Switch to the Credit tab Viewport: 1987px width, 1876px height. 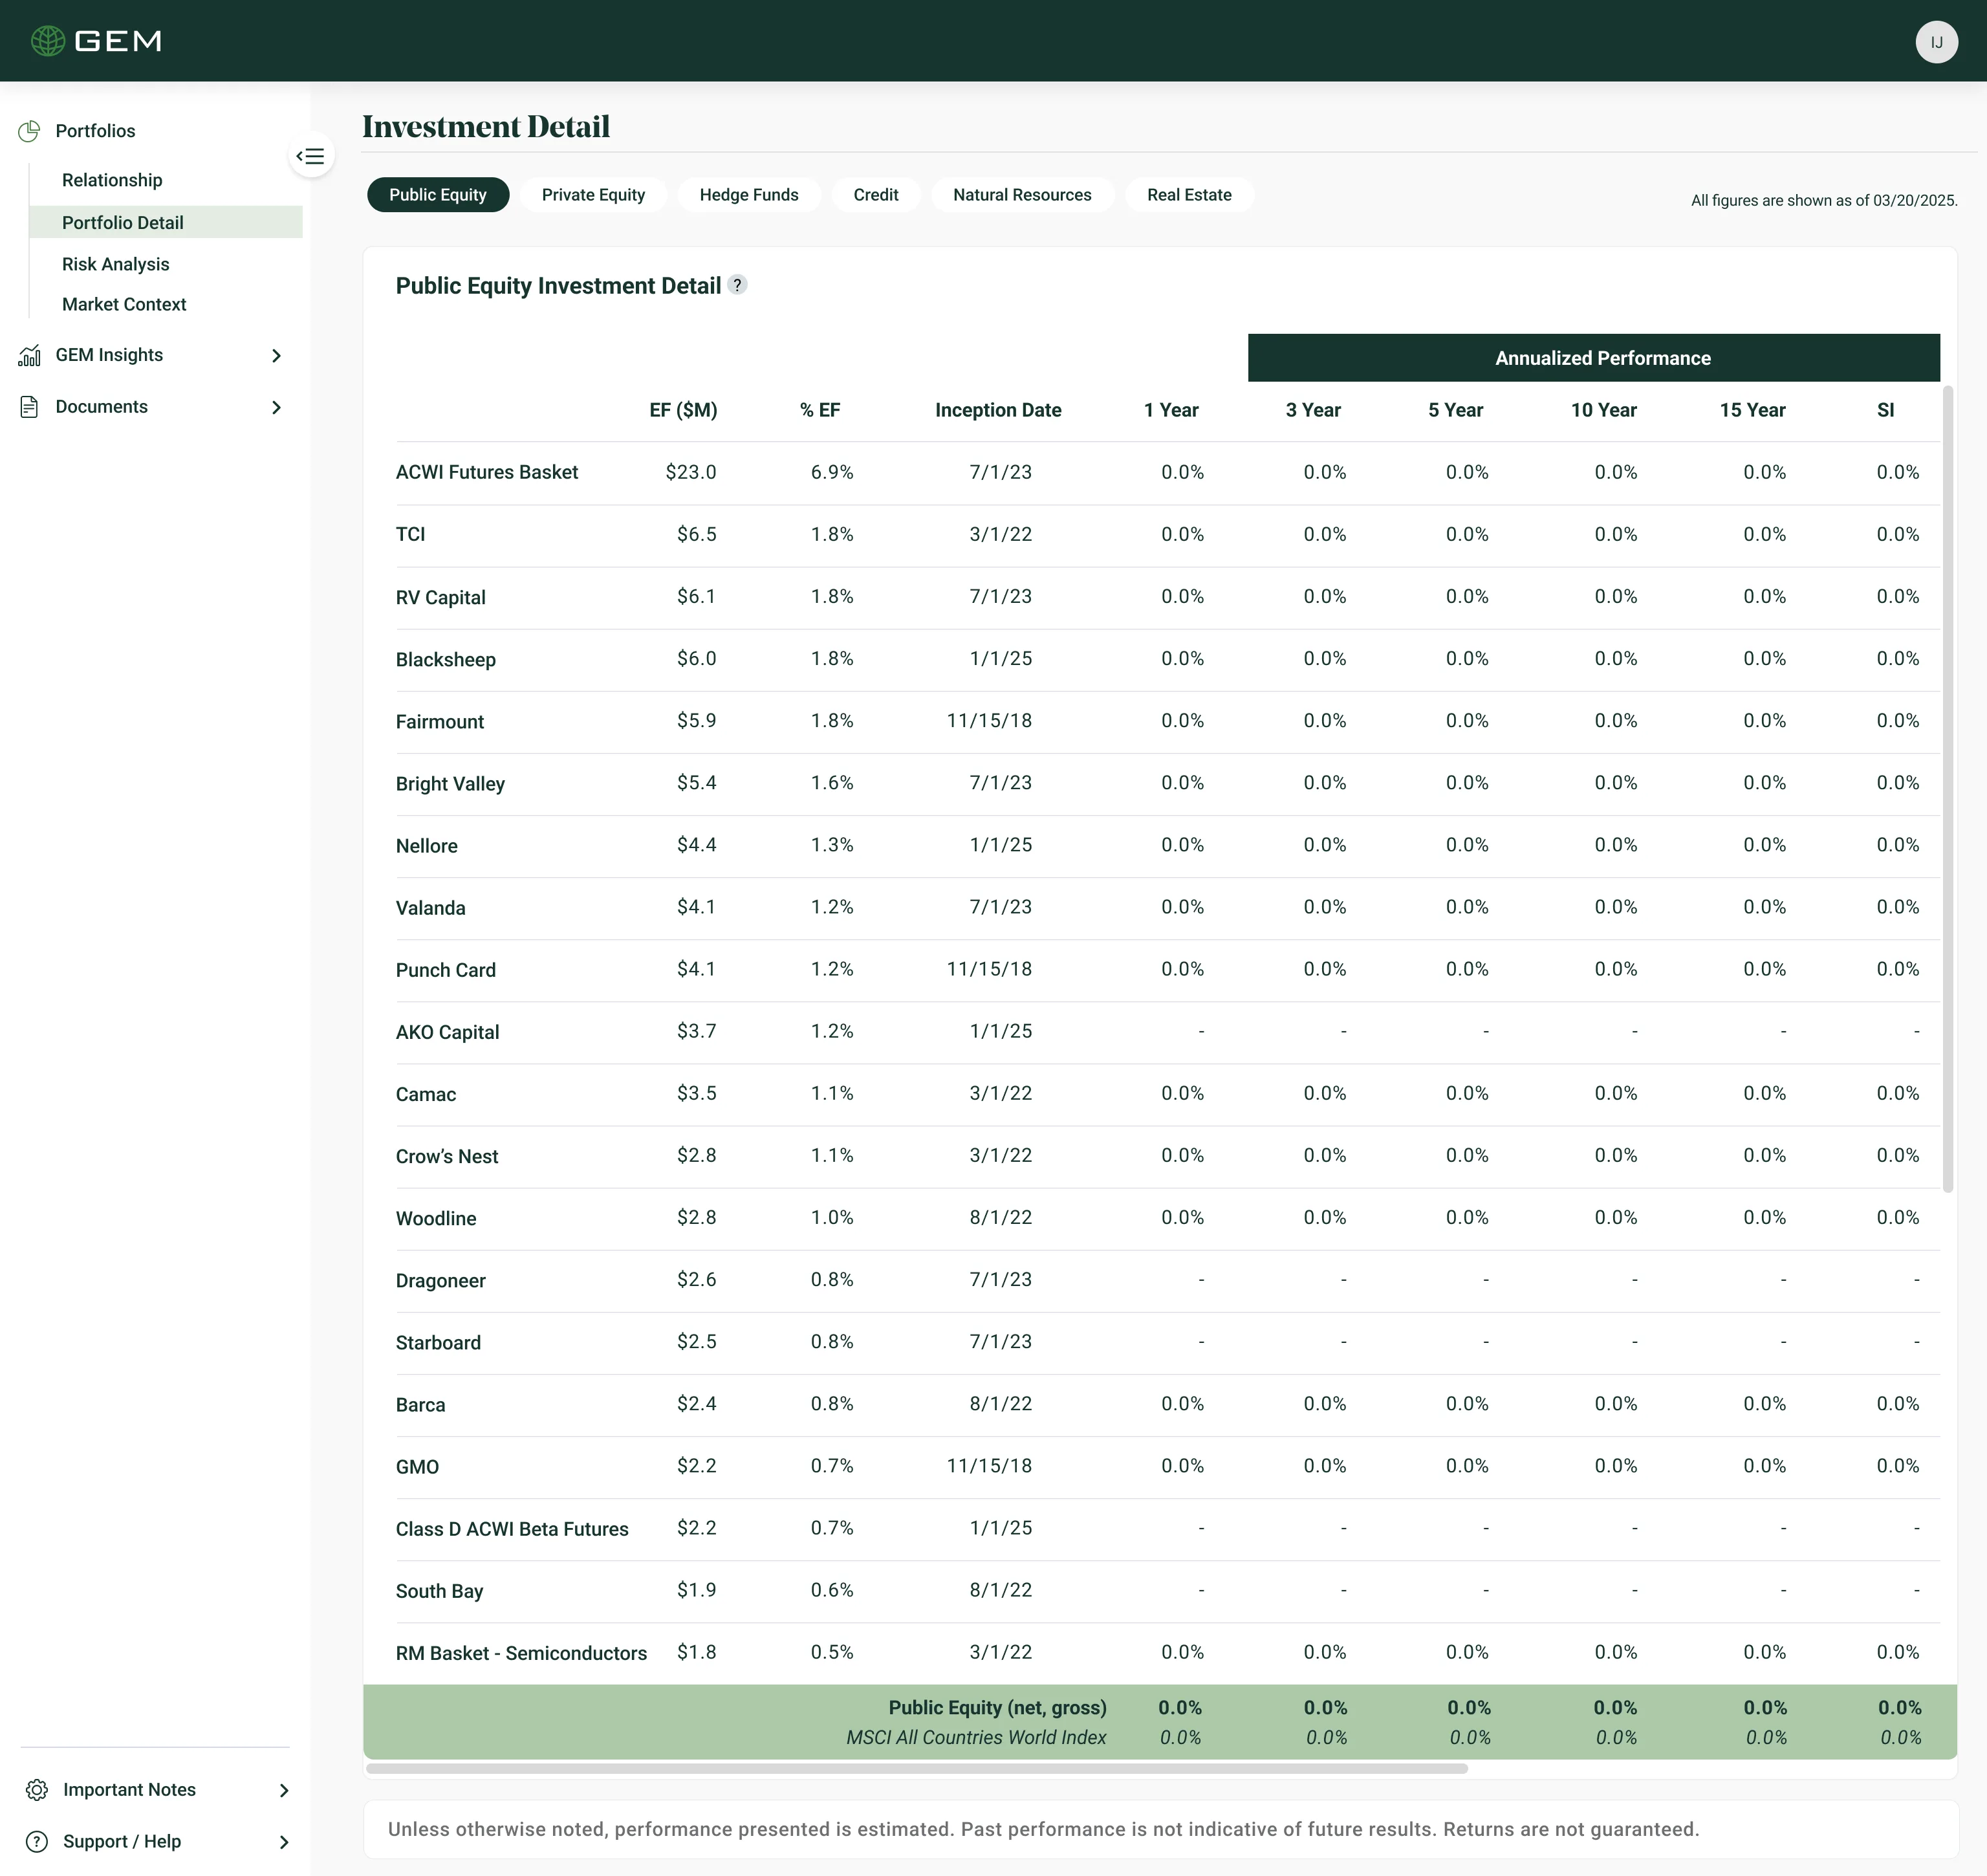(x=876, y=195)
